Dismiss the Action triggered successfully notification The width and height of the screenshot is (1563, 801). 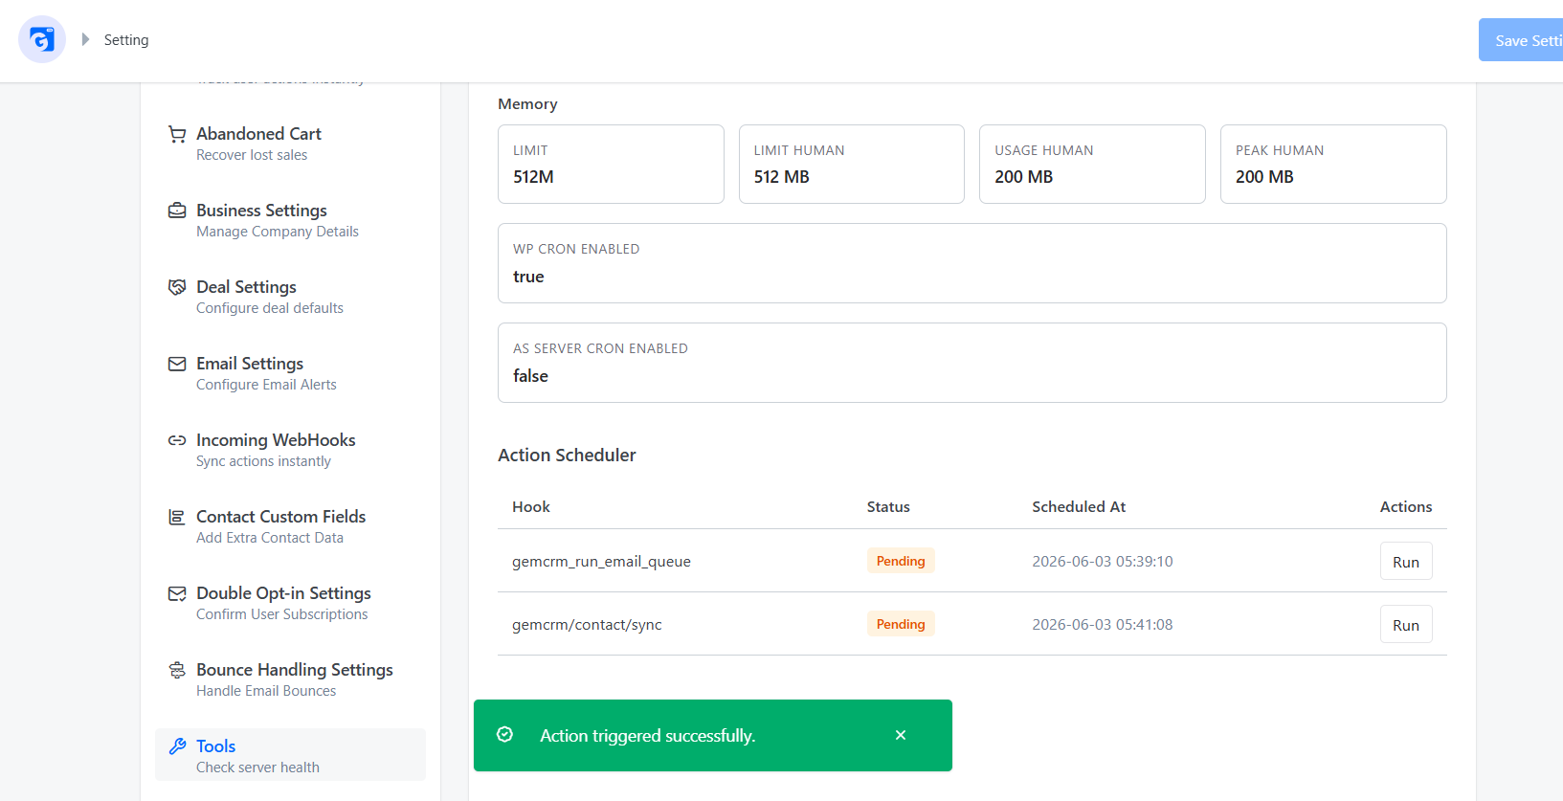click(x=901, y=735)
